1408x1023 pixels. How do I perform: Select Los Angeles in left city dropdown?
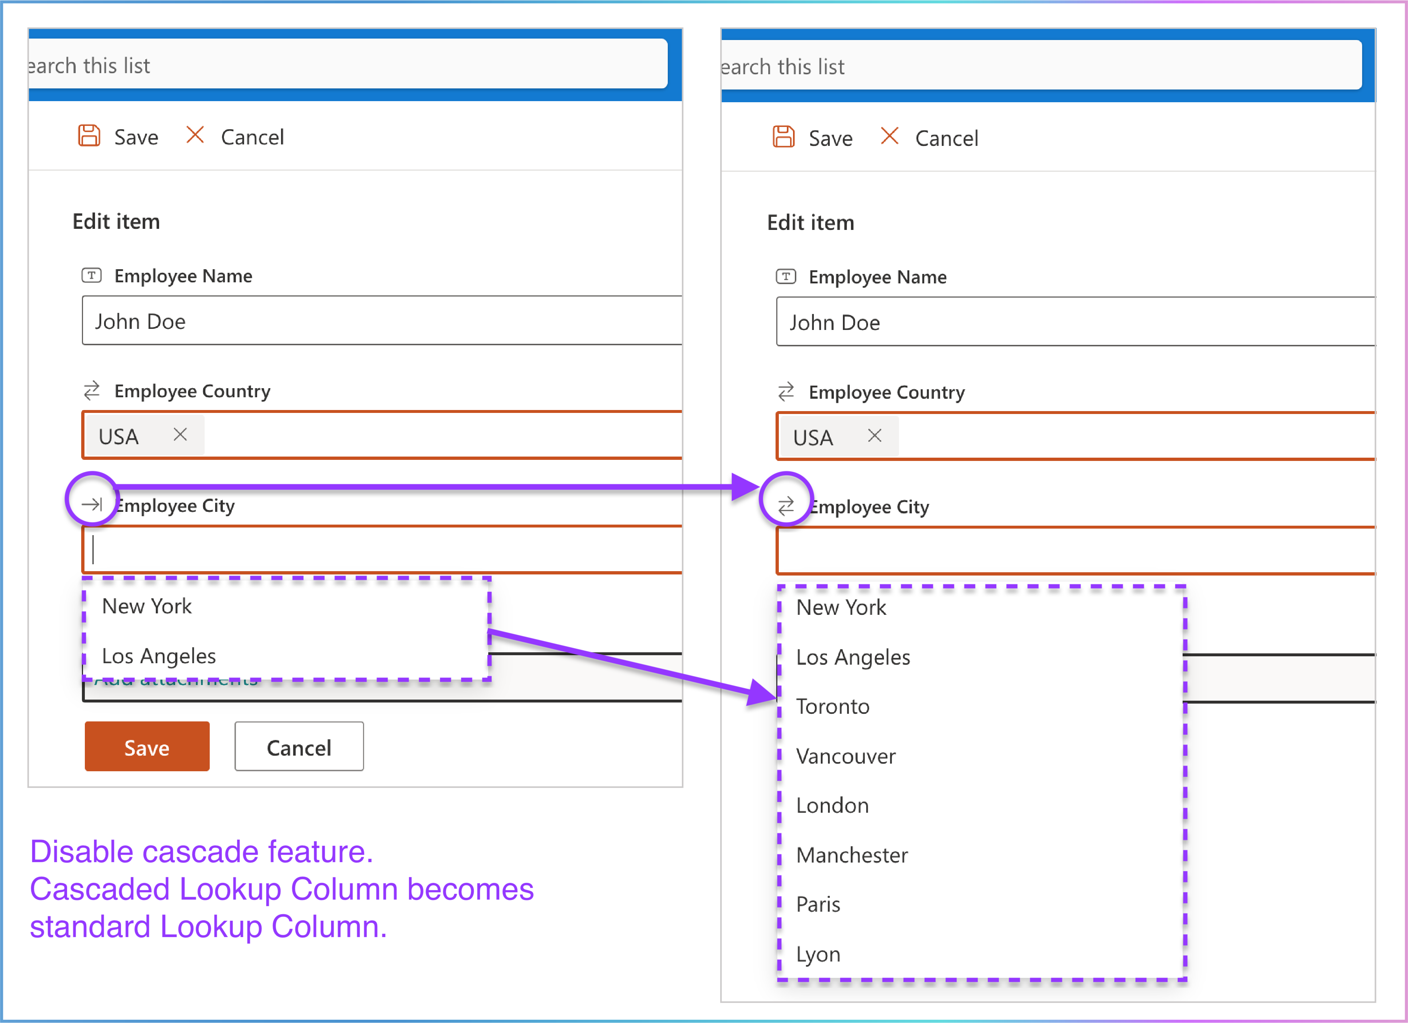coord(287,656)
